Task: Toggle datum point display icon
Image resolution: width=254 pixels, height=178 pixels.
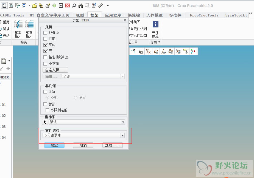Action: (171, 52)
